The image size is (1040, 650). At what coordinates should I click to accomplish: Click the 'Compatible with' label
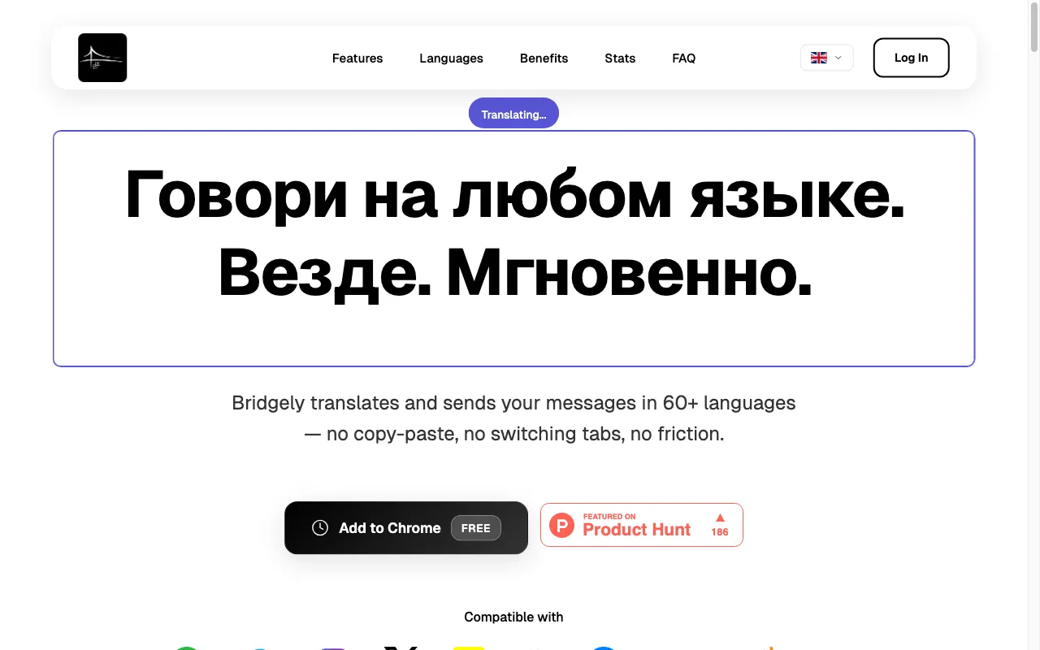point(513,617)
